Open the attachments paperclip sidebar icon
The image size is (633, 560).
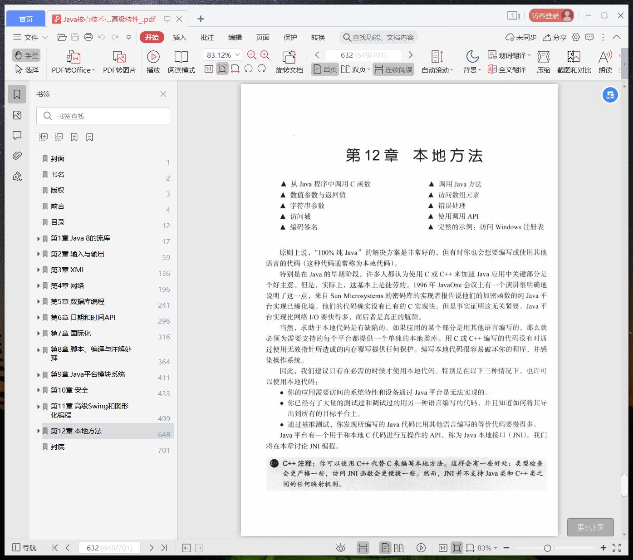coord(17,156)
